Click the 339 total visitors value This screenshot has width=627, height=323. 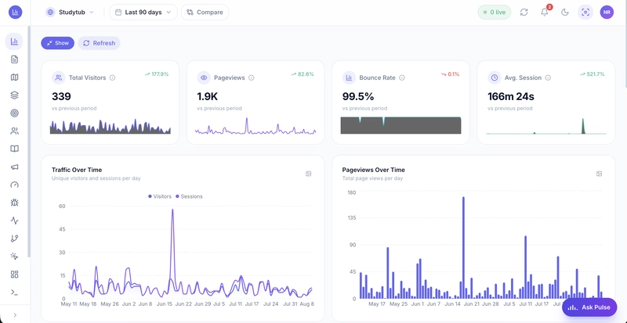click(x=61, y=97)
